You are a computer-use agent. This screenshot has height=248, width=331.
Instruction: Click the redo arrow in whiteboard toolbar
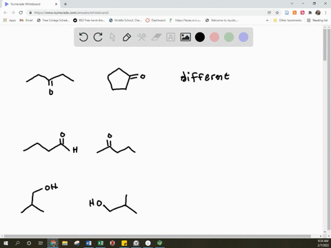click(x=98, y=37)
